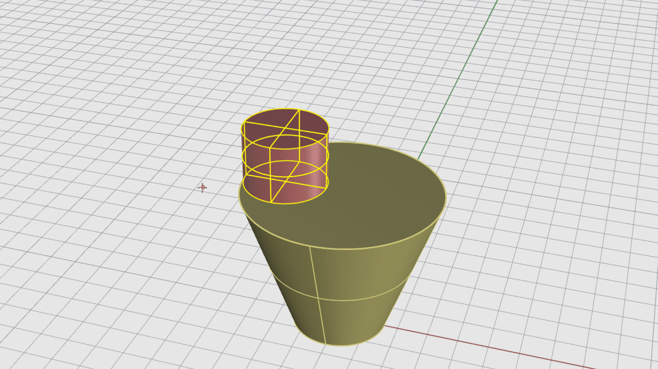Pick the vertical seam line on the cone
The width and height of the screenshot is (658, 369).
point(318,294)
